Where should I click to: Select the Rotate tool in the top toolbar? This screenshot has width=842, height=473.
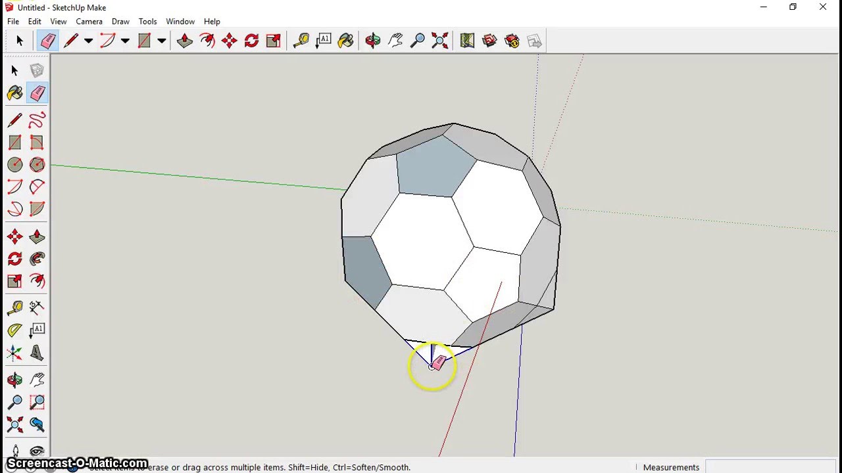(251, 41)
